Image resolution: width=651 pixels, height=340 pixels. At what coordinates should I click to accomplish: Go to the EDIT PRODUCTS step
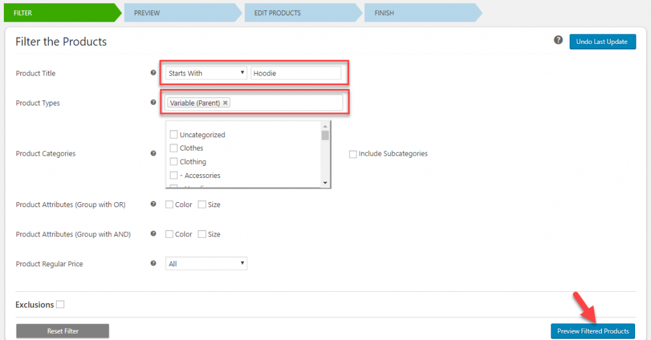tap(303, 13)
